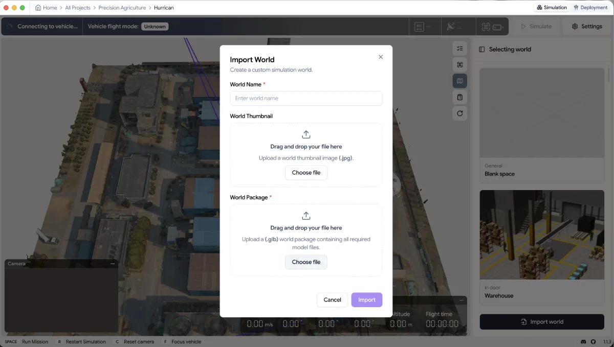Open the checklist panel icon
This screenshot has width=614, height=347.
[459, 49]
